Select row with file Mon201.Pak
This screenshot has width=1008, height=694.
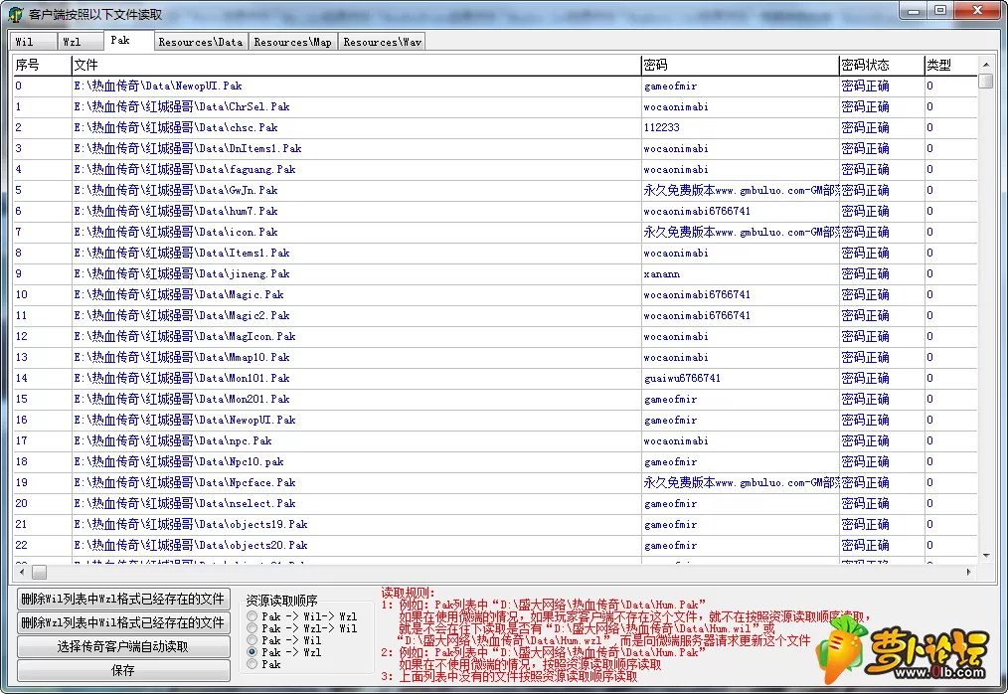pos(495,400)
